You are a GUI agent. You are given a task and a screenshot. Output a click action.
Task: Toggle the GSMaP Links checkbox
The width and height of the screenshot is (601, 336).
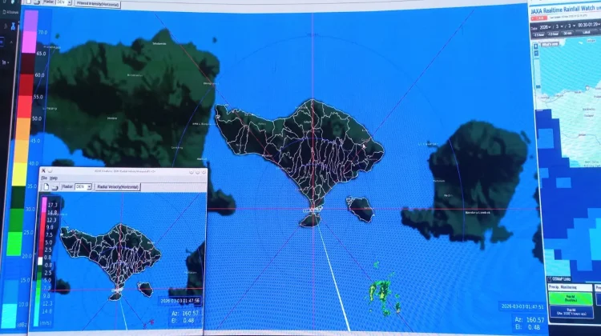pos(550,279)
